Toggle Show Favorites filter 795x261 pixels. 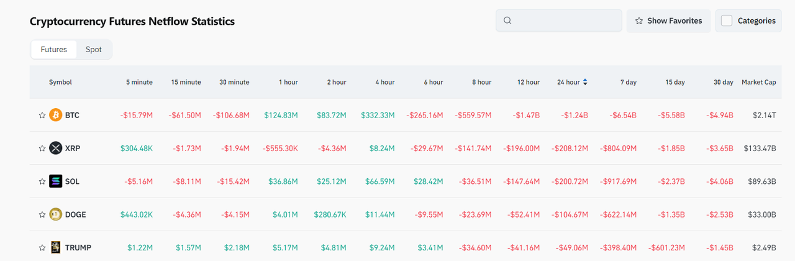(668, 21)
